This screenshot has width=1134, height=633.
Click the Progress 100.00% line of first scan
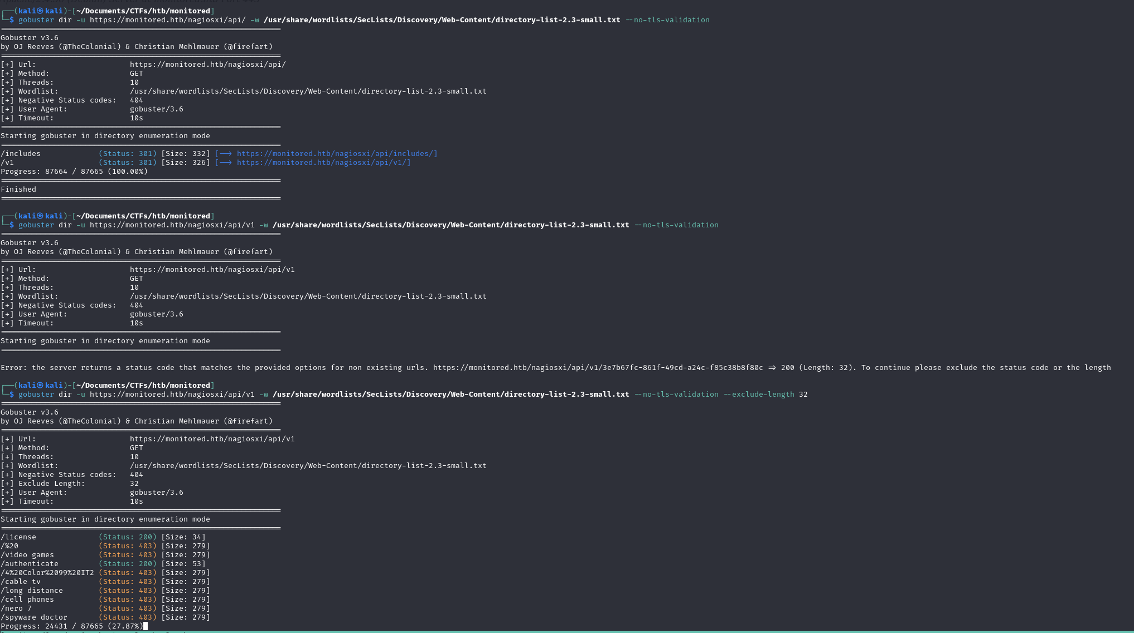pyautogui.click(x=74, y=172)
